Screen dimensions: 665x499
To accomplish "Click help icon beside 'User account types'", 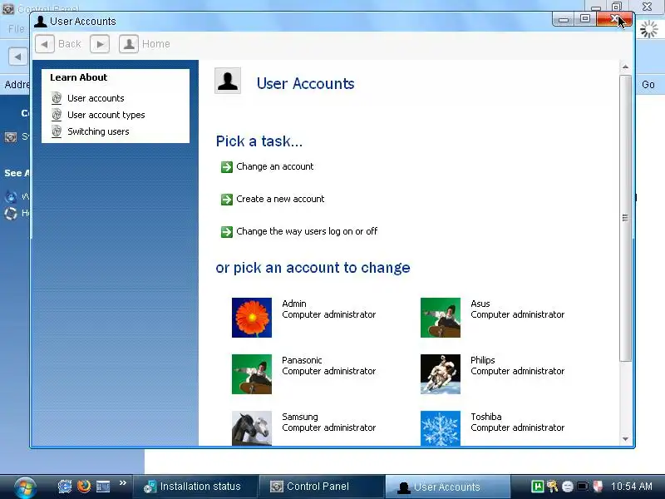I will pos(57,115).
